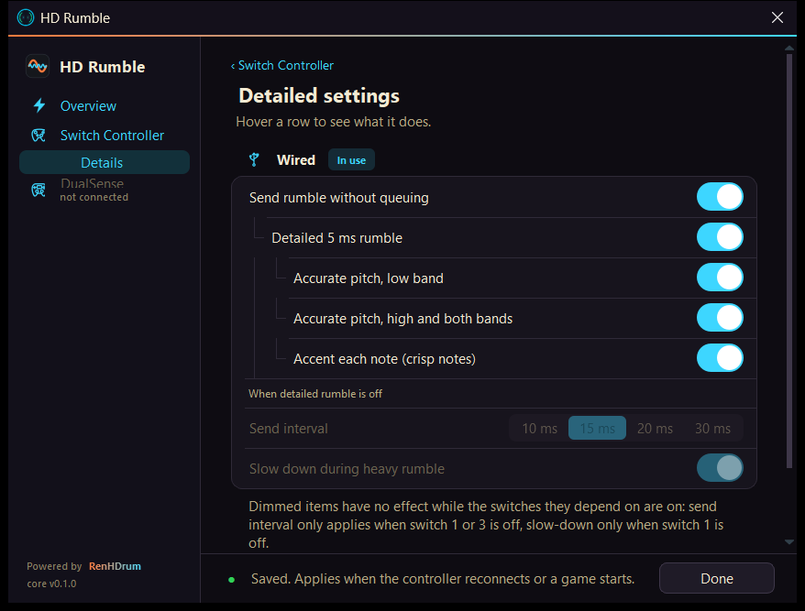This screenshot has height=611, width=805.
Task: Click the HD Rumble title bar app icon
Action: coord(26,18)
